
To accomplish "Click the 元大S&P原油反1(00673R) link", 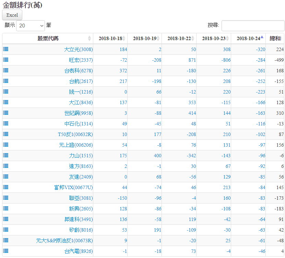I will pyautogui.click(x=64, y=241).
